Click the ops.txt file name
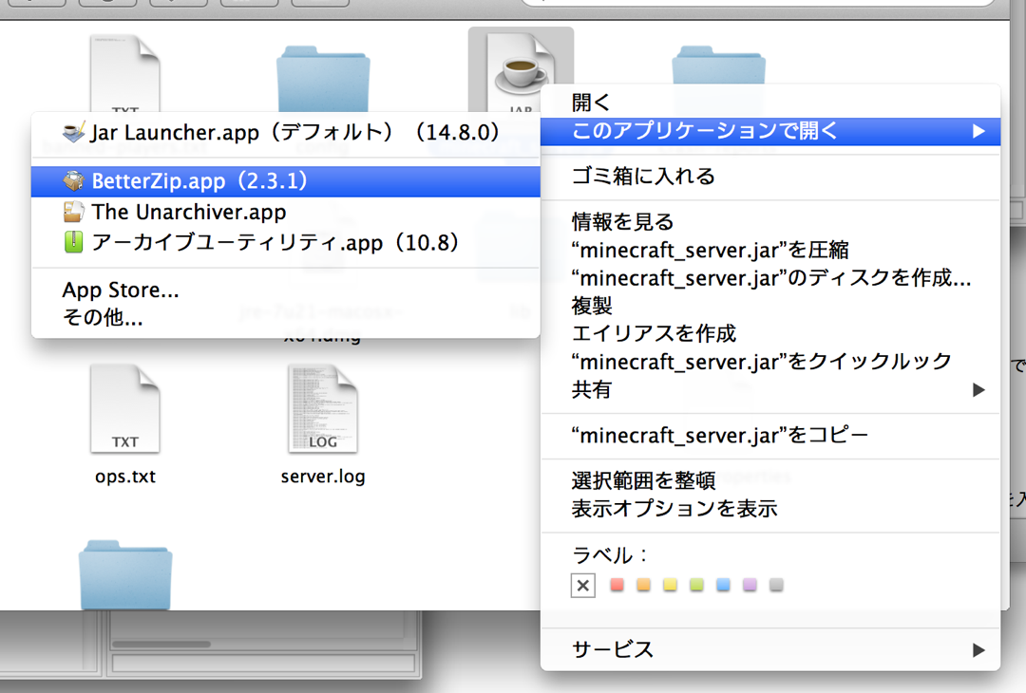This screenshot has height=693, width=1026. (x=125, y=477)
